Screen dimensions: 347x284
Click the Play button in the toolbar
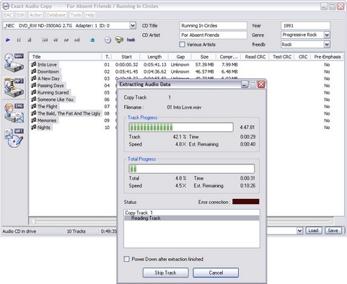[8, 40]
